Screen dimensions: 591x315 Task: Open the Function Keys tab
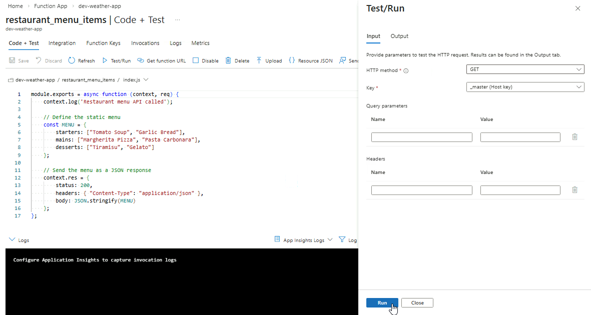[x=103, y=43]
